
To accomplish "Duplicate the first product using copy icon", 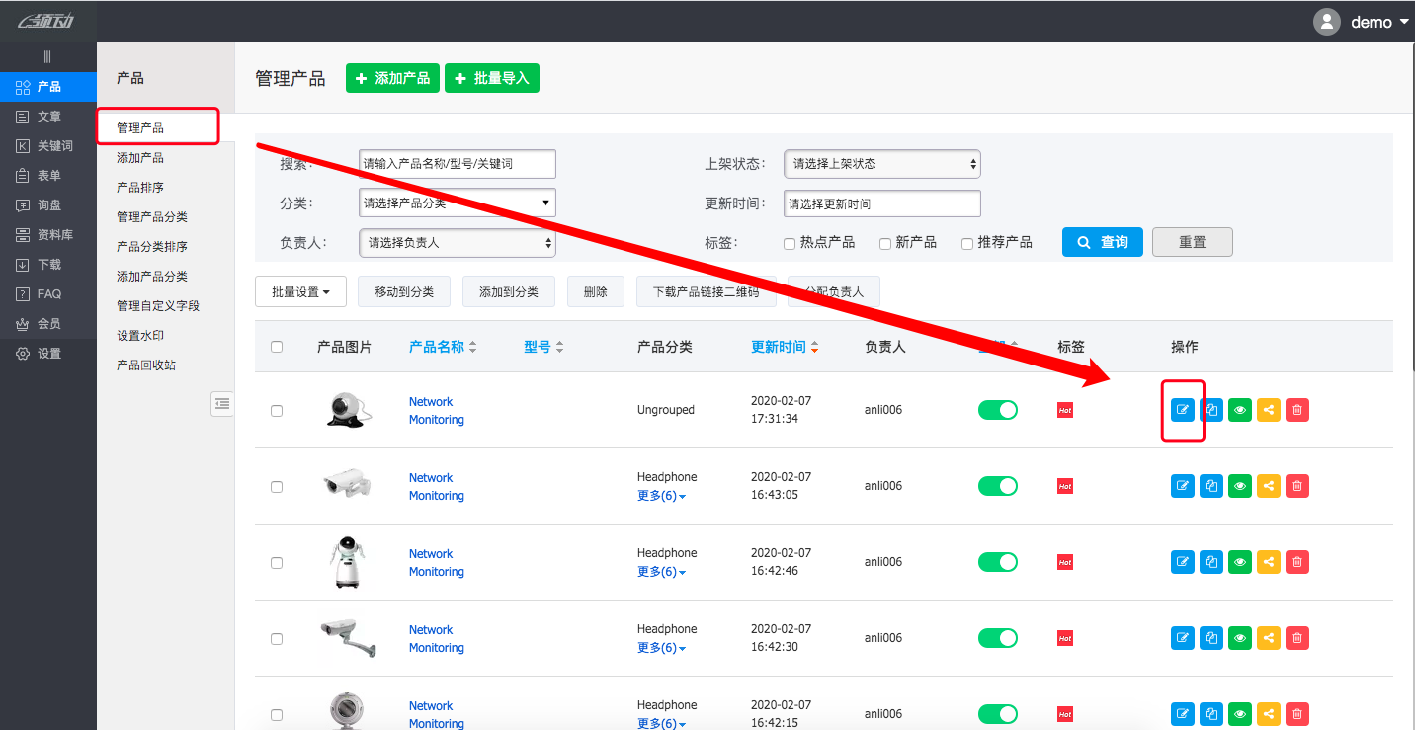I will pyautogui.click(x=1211, y=409).
